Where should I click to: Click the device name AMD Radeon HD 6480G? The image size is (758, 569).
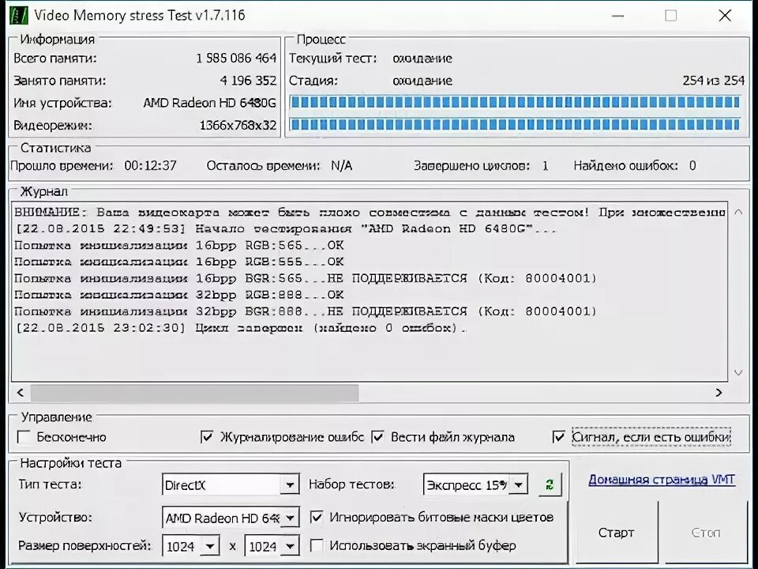210,103
